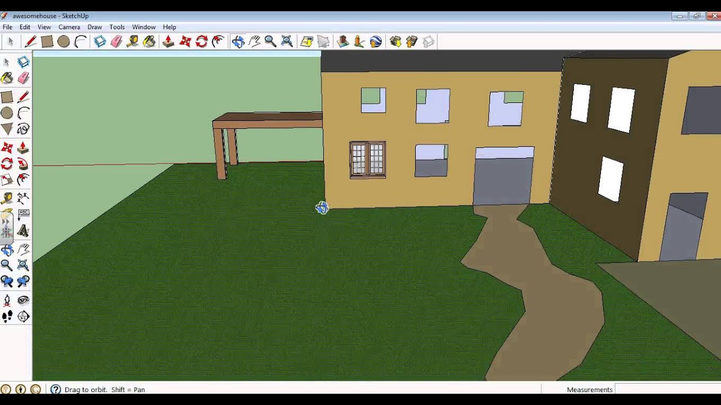This screenshot has height=405, width=721.
Task: Click first circular status bar icon
Action: (6, 389)
